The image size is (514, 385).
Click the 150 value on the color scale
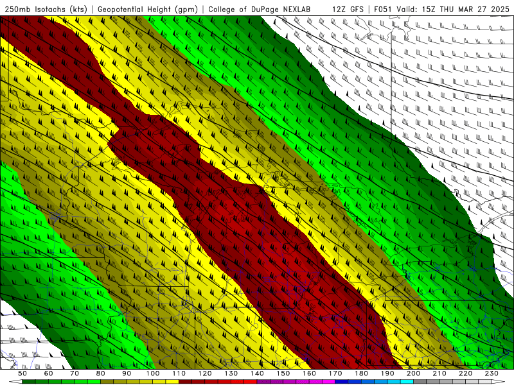(283, 373)
